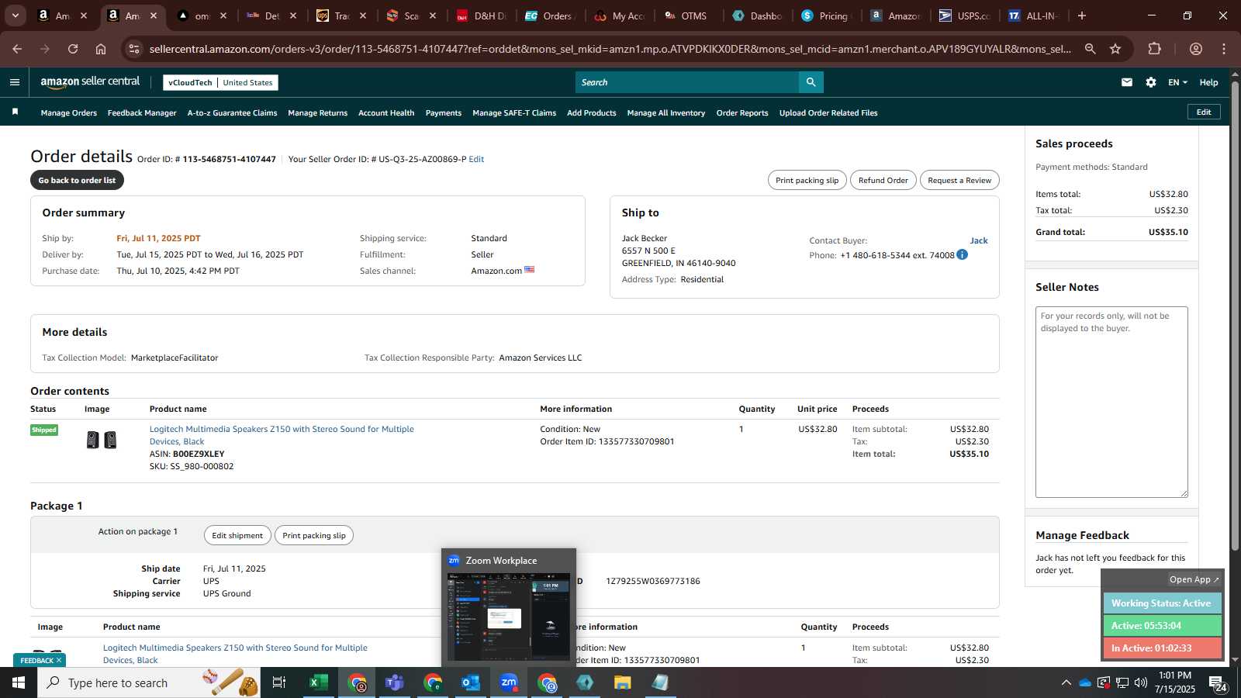Click the Edit button in navigation bar
Viewport: 1241px width, 698px height.
[1204, 112]
